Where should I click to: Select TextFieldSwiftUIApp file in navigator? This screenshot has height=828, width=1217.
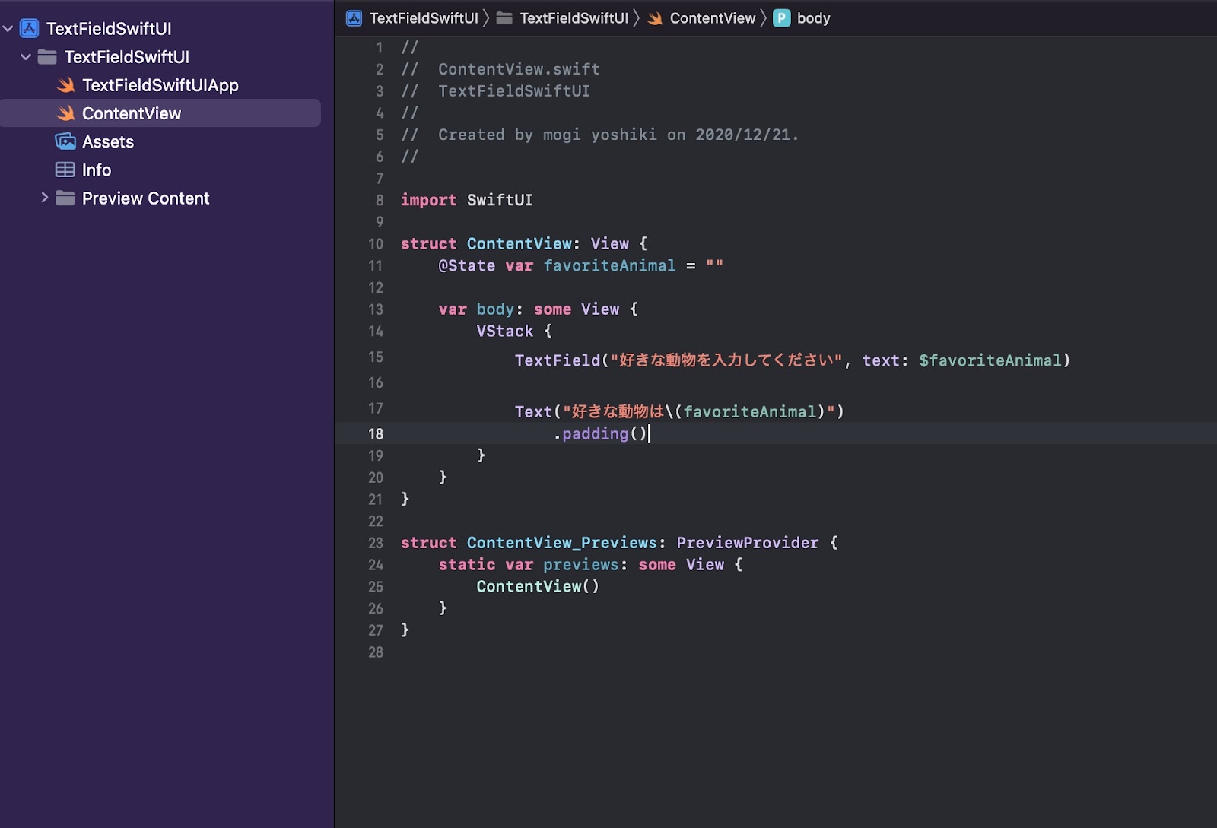(x=160, y=85)
